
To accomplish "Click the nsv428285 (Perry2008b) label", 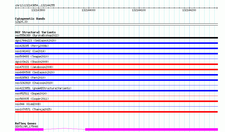I will 32,46.
